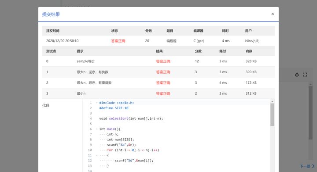Image resolution: width=317 pixels, height=172 pixels.
Task: Click the 最大n, 顺序, 有重复数 hint
Action: click(94, 83)
